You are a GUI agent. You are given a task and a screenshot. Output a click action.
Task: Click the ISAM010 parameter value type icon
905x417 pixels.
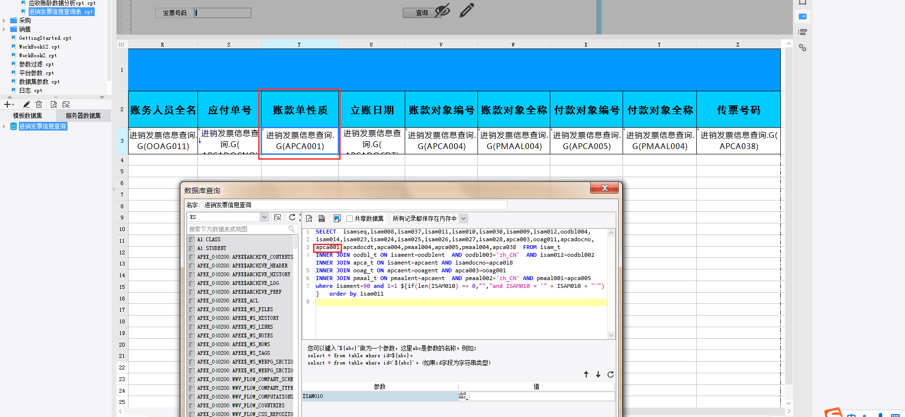463,396
